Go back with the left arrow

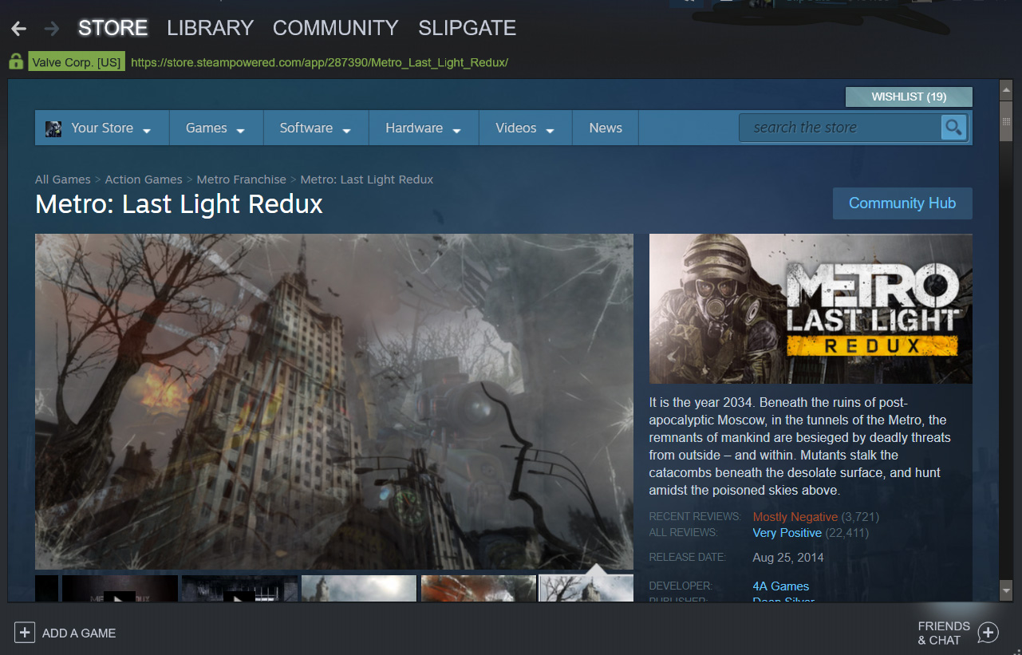[18, 29]
